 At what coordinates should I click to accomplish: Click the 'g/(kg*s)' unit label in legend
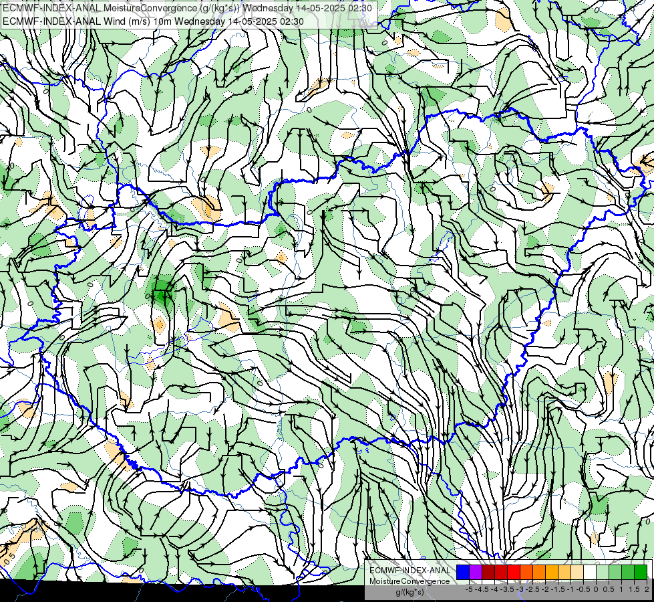pos(410,593)
